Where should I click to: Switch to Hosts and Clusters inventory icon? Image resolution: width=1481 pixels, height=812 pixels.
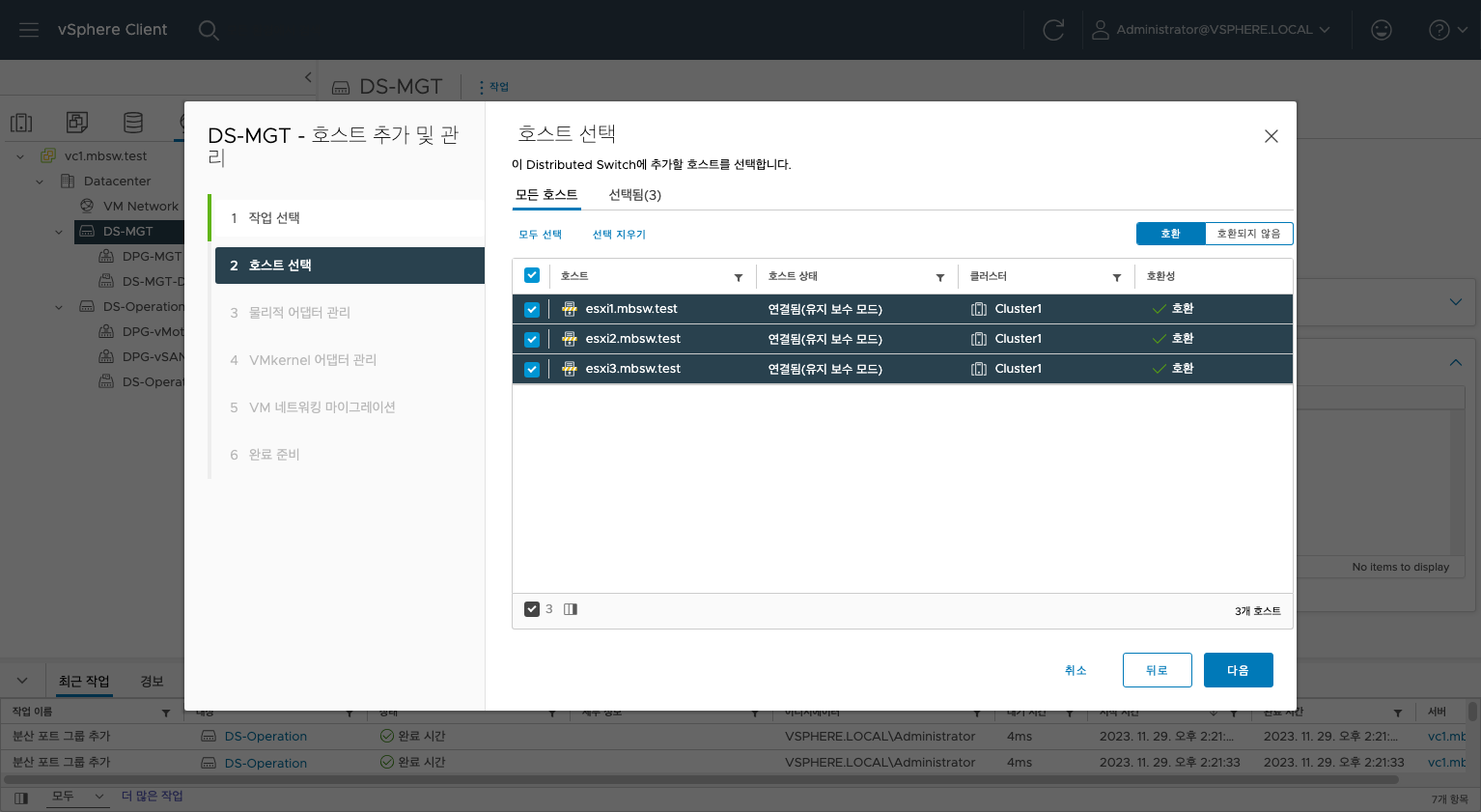click(21, 123)
